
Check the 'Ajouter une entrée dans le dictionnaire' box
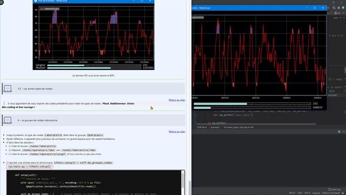7,162
